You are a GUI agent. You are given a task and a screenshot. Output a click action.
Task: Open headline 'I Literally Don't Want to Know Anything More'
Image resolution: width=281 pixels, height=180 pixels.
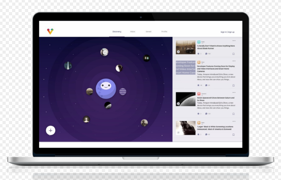216,47
